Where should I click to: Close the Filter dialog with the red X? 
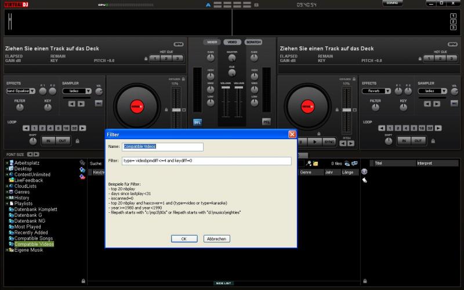pos(292,135)
